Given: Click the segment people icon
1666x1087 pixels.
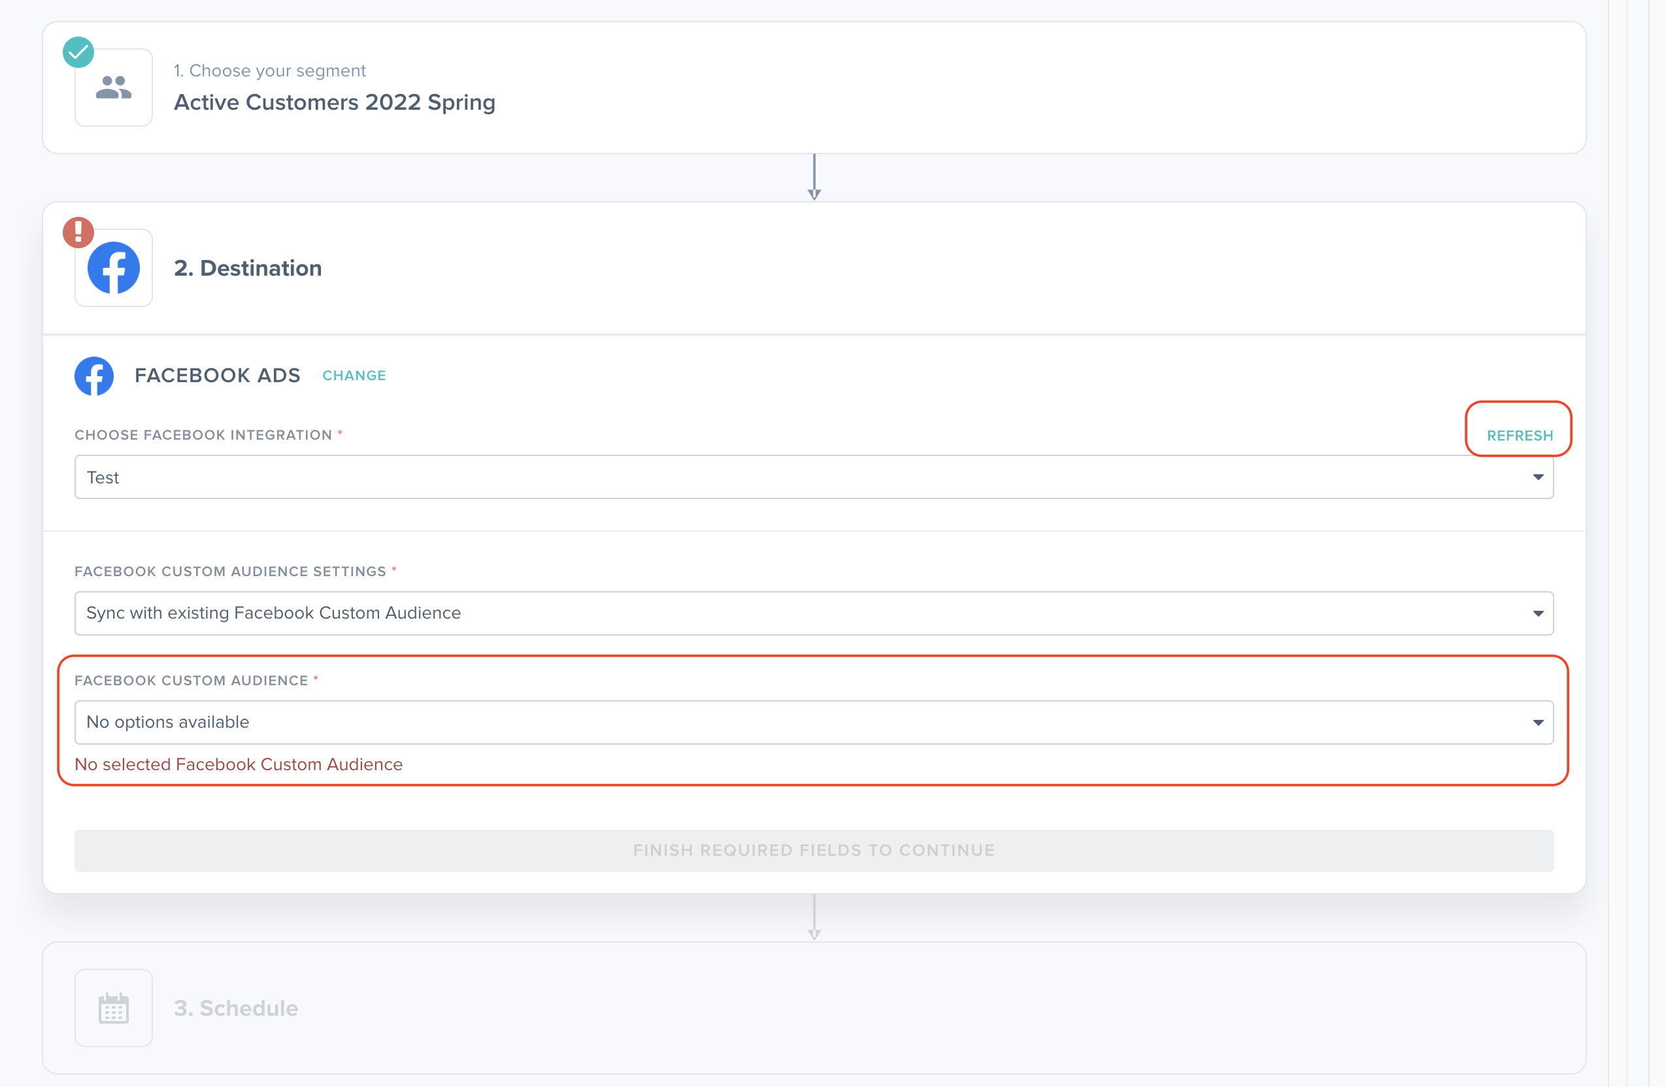Looking at the screenshot, I should [114, 88].
